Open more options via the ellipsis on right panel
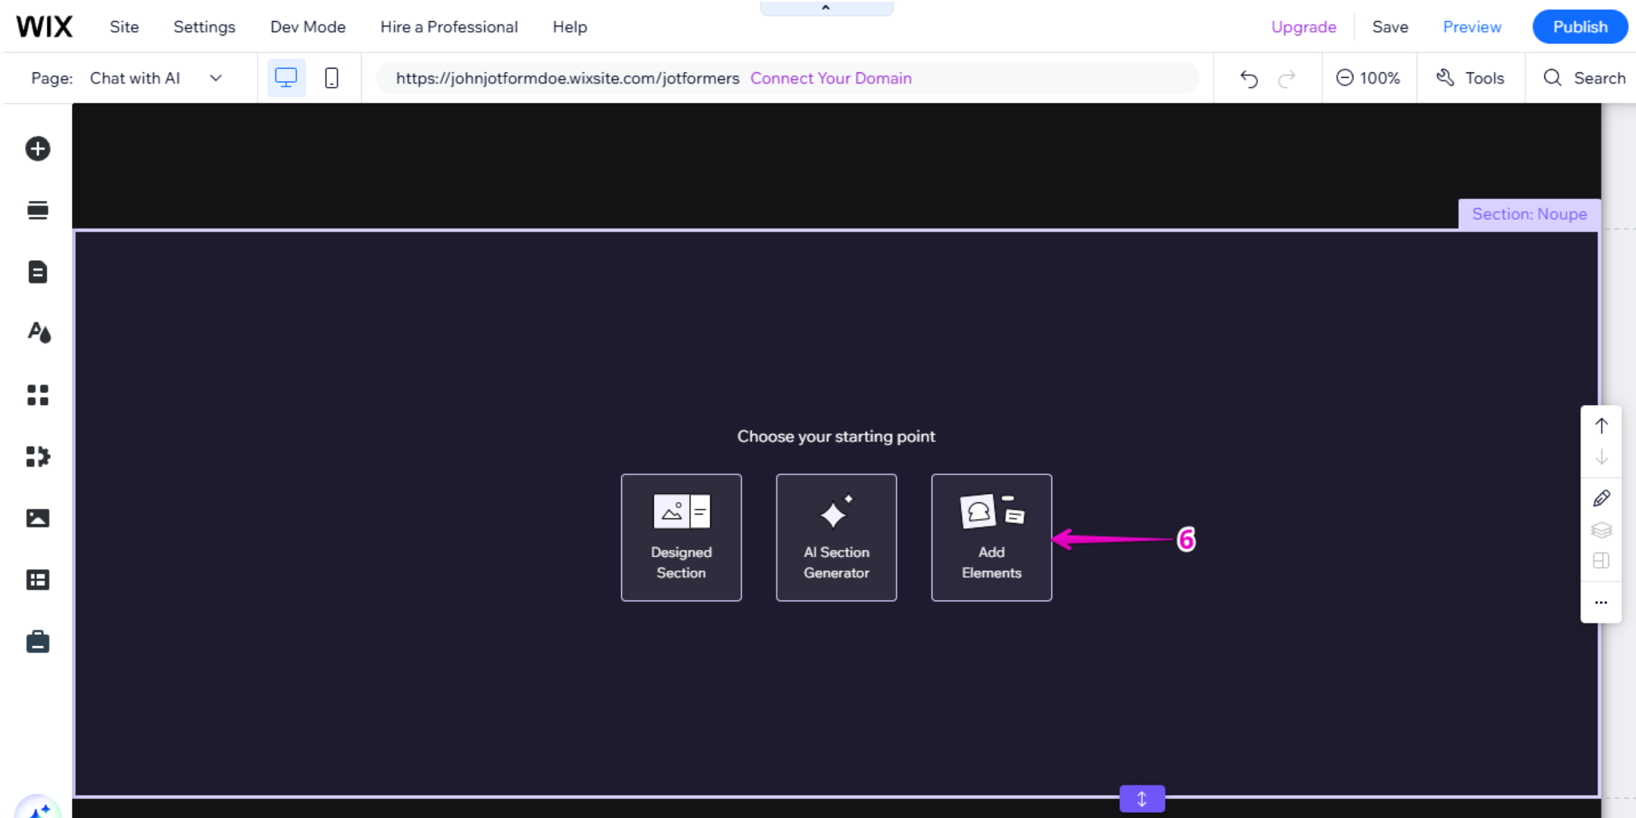This screenshot has height=818, width=1636. pyautogui.click(x=1601, y=602)
